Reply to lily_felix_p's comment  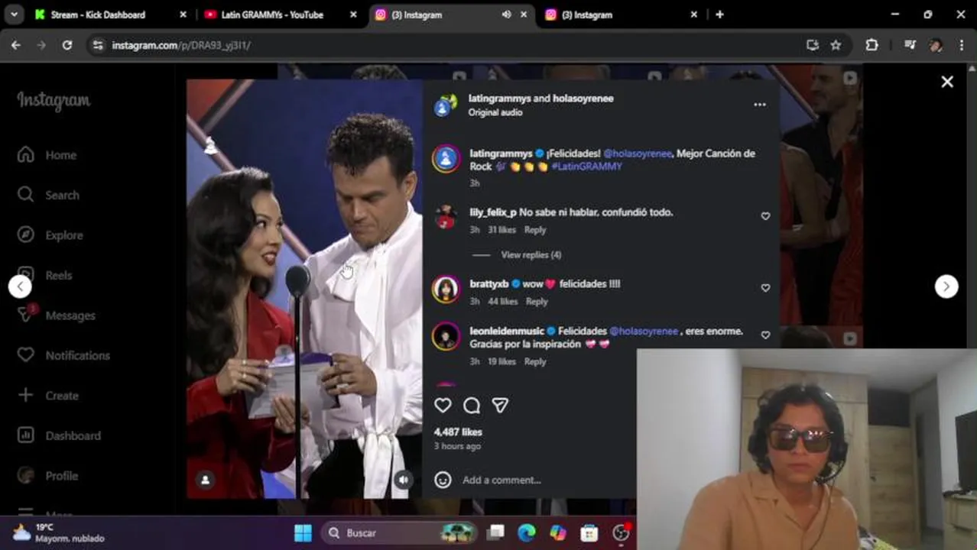point(535,230)
